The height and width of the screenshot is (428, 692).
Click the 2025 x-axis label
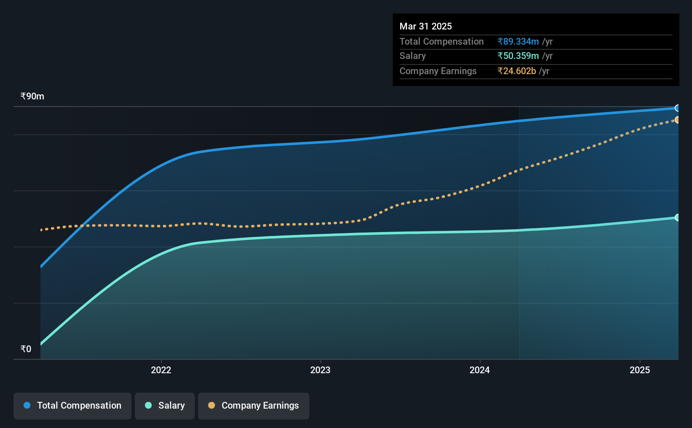point(640,370)
